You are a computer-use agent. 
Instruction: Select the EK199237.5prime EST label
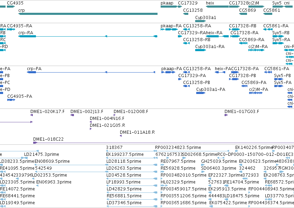[125, 154]
